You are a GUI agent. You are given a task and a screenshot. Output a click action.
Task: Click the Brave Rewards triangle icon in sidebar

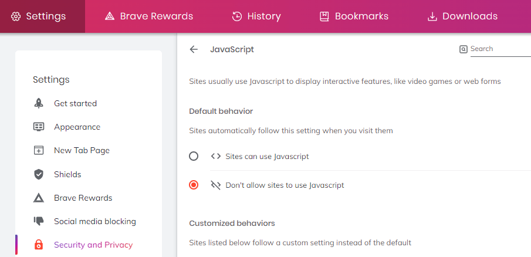[x=39, y=198]
